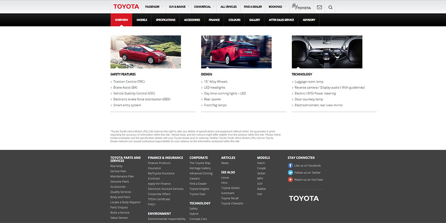Open the Genuine Parts link

pos(120,182)
